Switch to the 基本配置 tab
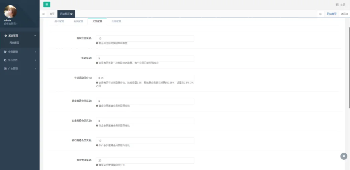The height and width of the screenshot is (170, 350). coord(59,21)
